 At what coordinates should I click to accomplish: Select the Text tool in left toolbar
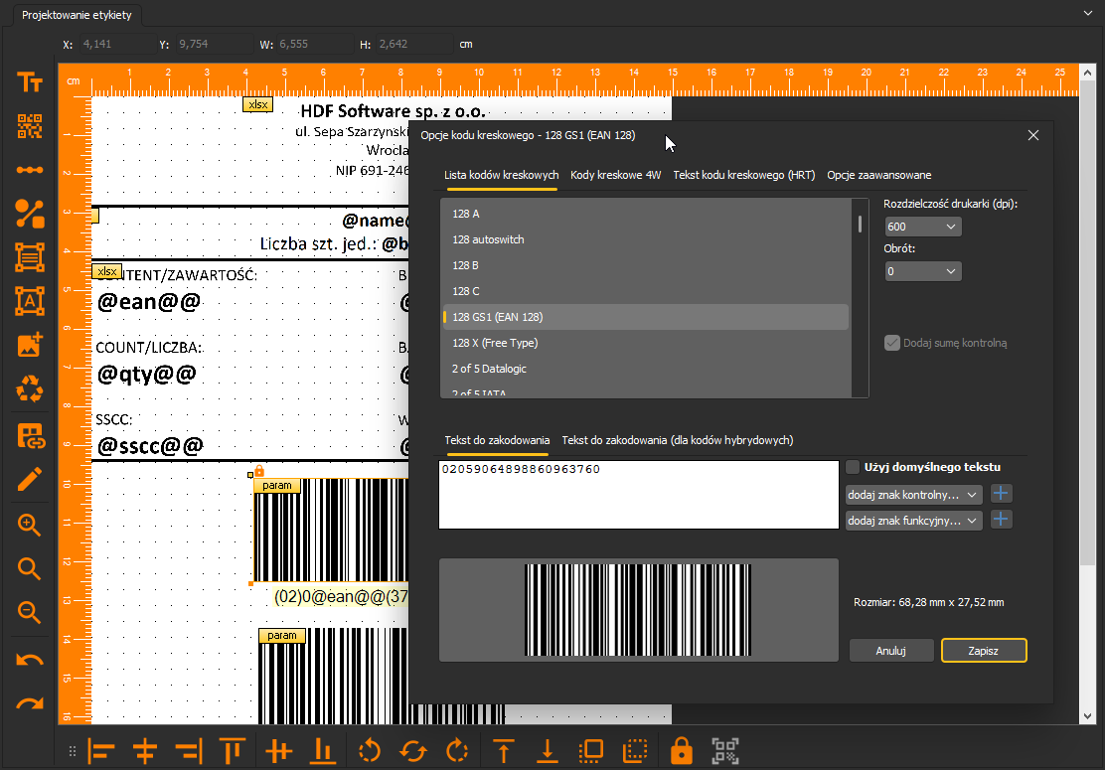[30, 82]
